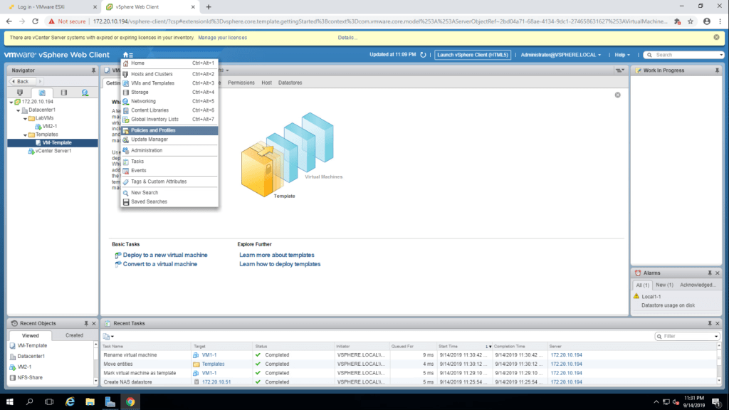Select the Hosts and Clusters navigator icon

pyautogui.click(x=20, y=93)
